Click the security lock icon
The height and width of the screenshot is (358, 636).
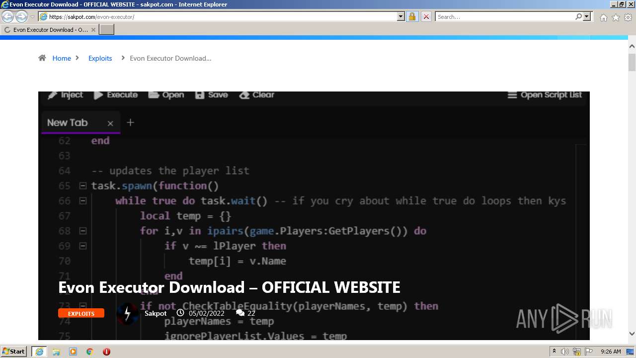coord(412,16)
